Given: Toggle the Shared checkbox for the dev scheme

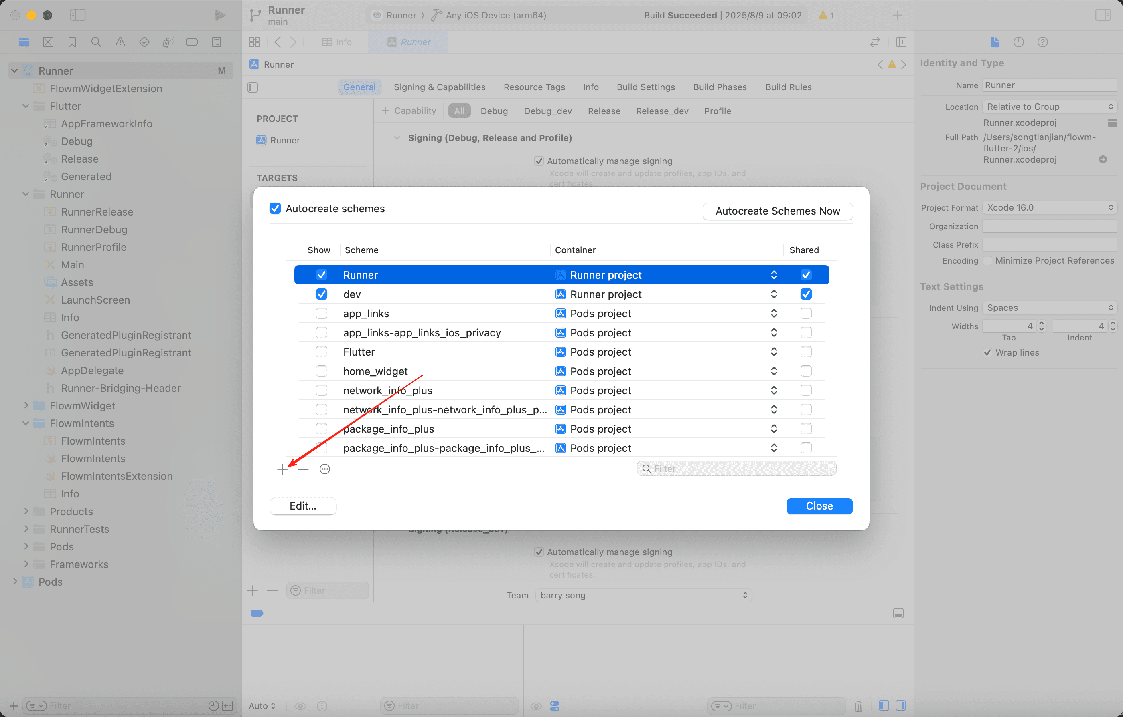Looking at the screenshot, I should click(x=805, y=294).
